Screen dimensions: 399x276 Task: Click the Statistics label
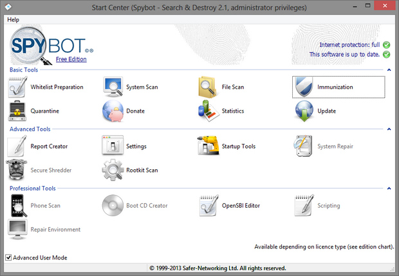tap(233, 111)
